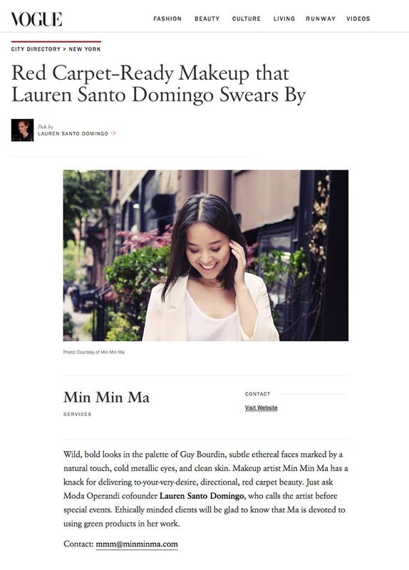Open the Fashion menu
The height and width of the screenshot is (570, 409).
tap(167, 19)
